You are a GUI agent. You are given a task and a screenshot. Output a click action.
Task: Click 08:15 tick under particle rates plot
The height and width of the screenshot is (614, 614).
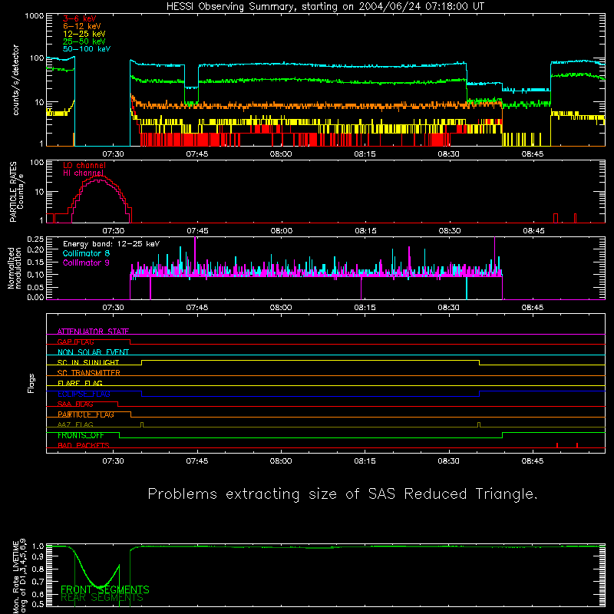(x=365, y=231)
